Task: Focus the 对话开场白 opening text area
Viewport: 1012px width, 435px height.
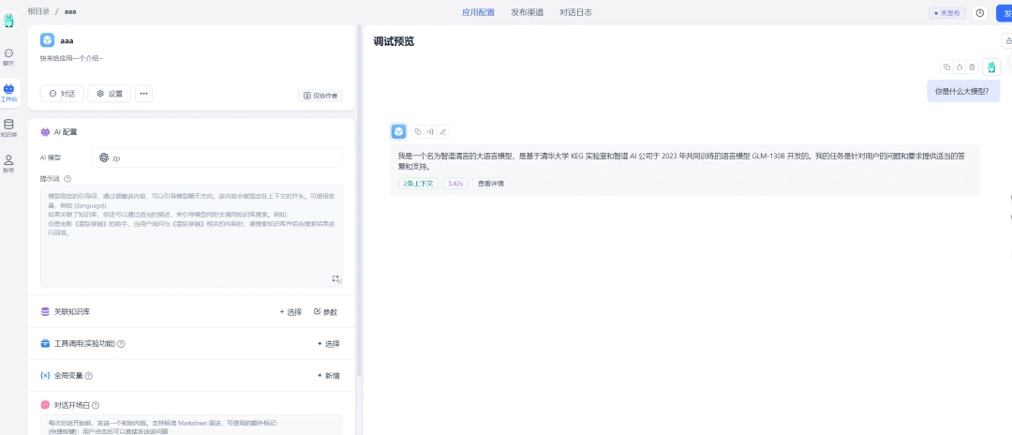Action: click(192, 425)
